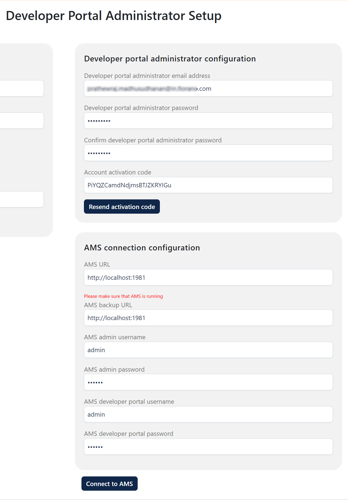Edit the Account activation code field
This screenshot has height=500, width=348.
coord(208,185)
